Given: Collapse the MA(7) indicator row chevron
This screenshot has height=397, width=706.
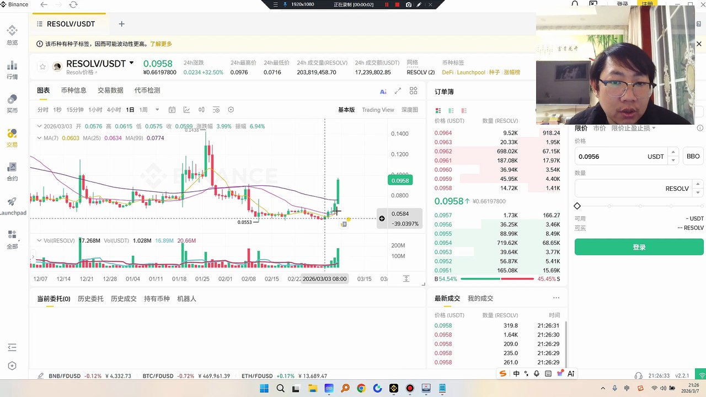Looking at the screenshot, I should tap(39, 138).
